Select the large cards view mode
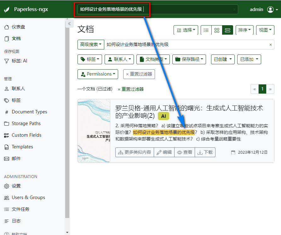The height and width of the screenshot is (235, 281). 227,30
